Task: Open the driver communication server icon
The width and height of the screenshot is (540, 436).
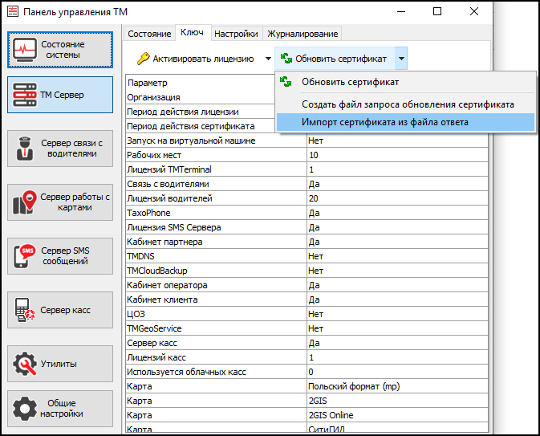Action: [26, 149]
